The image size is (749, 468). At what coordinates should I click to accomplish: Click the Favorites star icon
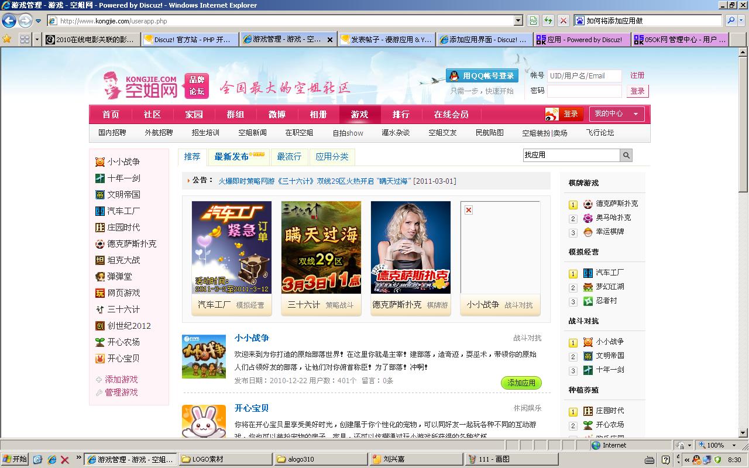pyautogui.click(x=7, y=39)
